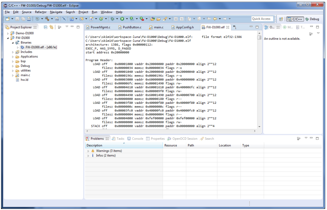This screenshot has width=327, height=210.
Task: Sort by the Description column header
Action: 124,145
